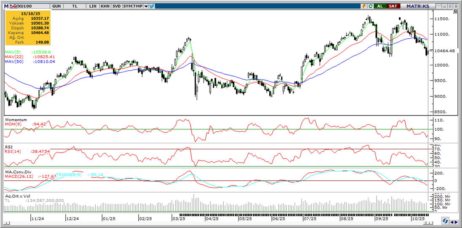Viewport: 462px width, 228px height.
Task: Open the GUN period selector
Action: coord(56,6)
